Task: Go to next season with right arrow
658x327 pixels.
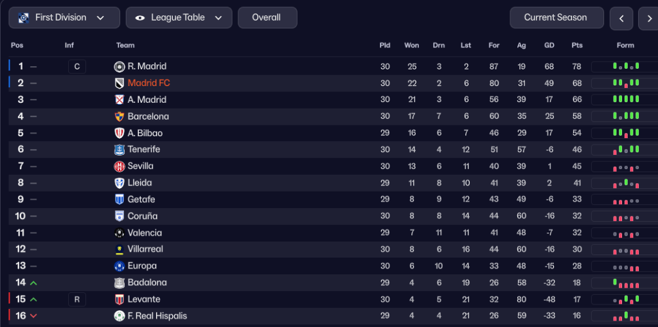Action: [648, 19]
